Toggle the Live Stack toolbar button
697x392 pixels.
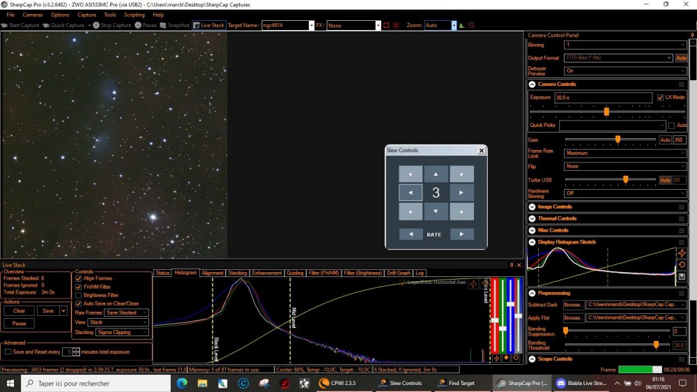tap(209, 25)
